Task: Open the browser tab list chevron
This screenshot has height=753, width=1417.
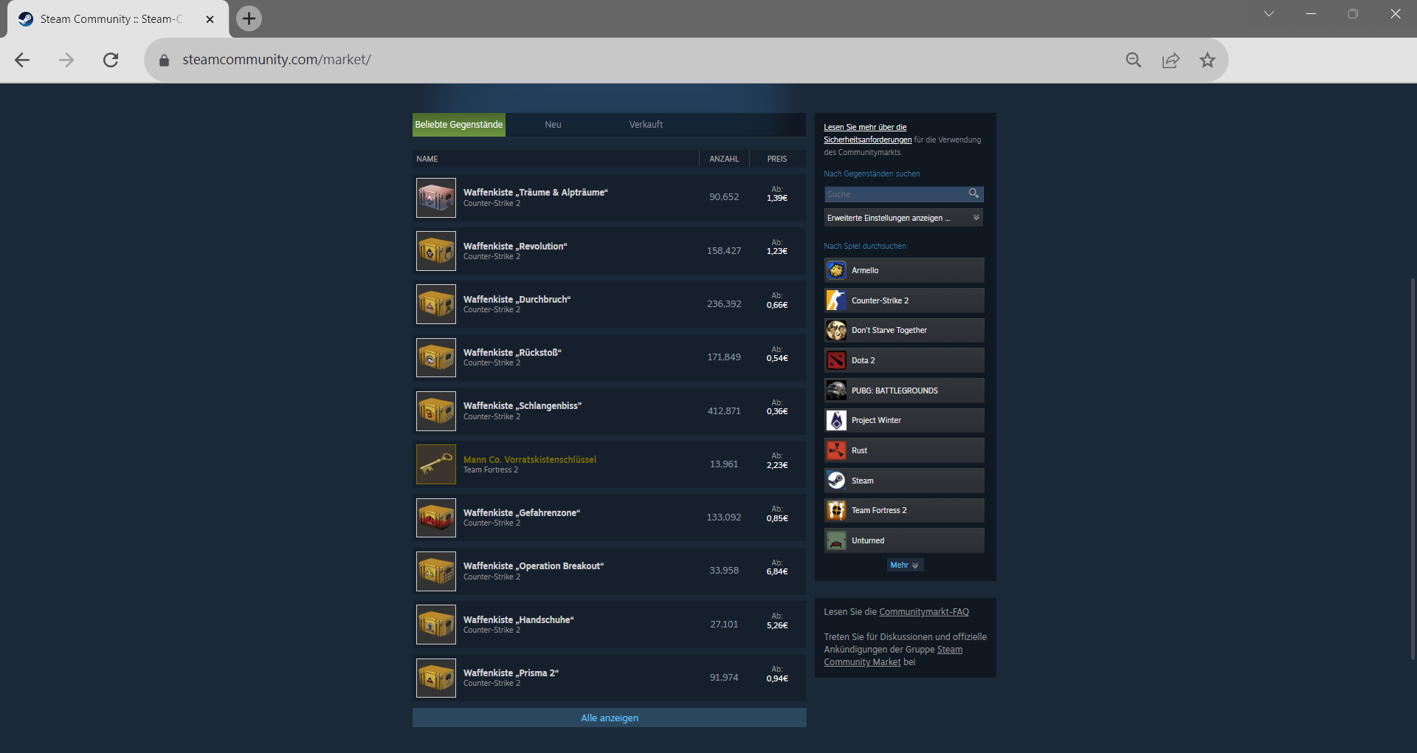Action: pos(1269,14)
